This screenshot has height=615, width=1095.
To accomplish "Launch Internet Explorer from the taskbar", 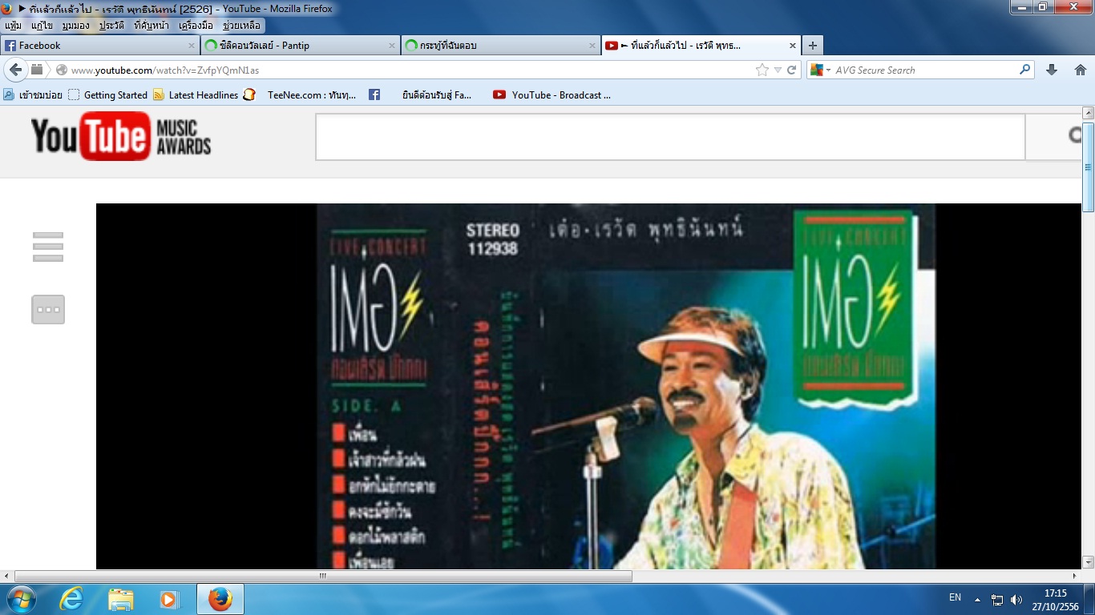I will tap(71, 599).
